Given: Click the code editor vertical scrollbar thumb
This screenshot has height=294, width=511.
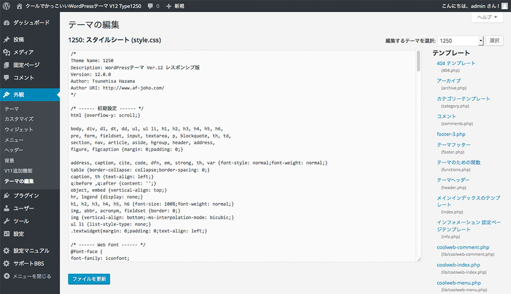Looking at the screenshot, I should (419, 61).
